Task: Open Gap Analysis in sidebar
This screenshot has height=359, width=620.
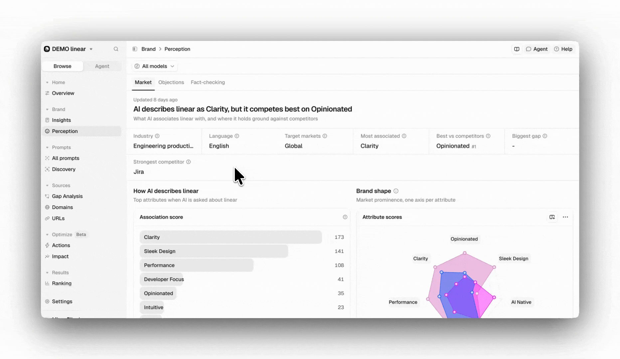Action: (82, 196)
